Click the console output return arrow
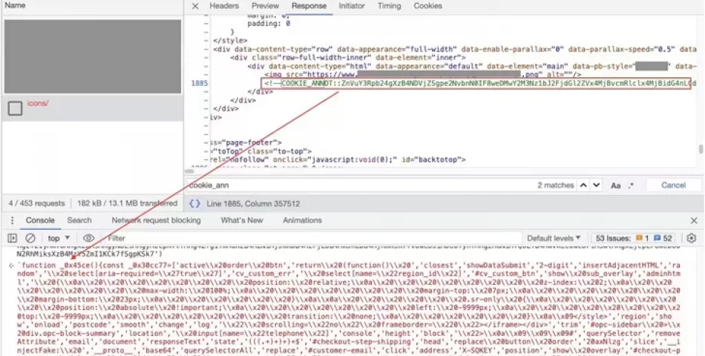This screenshot has width=705, height=356. (12, 266)
